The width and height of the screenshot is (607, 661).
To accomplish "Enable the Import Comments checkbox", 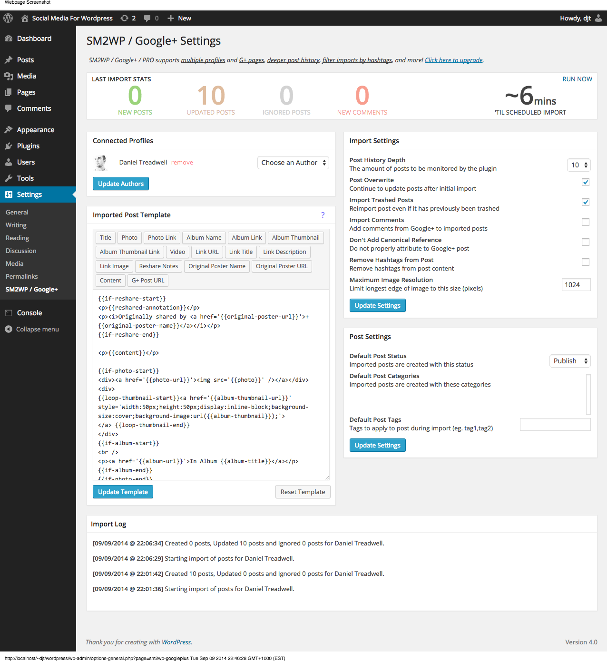I will pyautogui.click(x=586, y=222).
